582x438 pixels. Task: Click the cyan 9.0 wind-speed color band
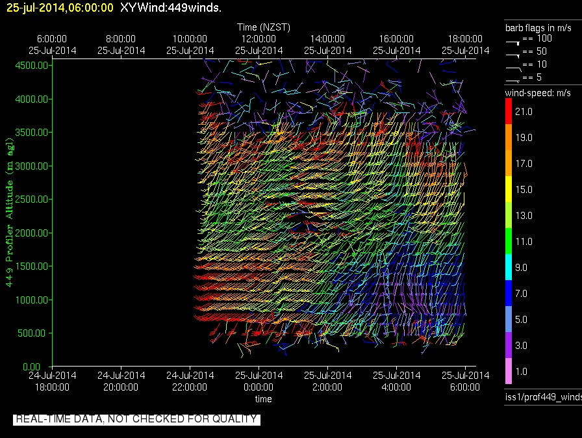509,267
